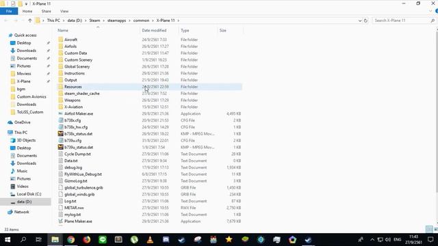Open Local Disk (C:) in sidebar
Viewport: 438px width, 246px height.
tap(29, 194)
